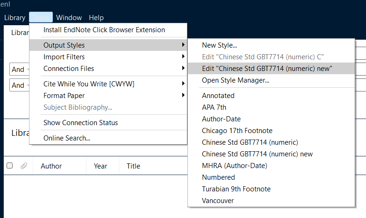Viewport: 366px width, 218px height.
Task: Expand the Format Paper submenu
Action: (x=108, y=95)
